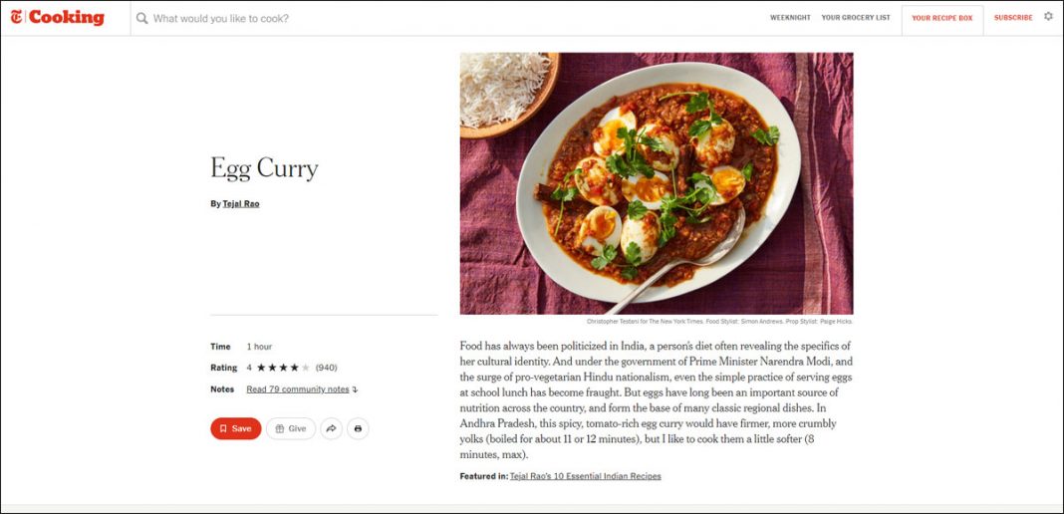
Task: Rate the recipe five stars
Action: coord(306,368)
